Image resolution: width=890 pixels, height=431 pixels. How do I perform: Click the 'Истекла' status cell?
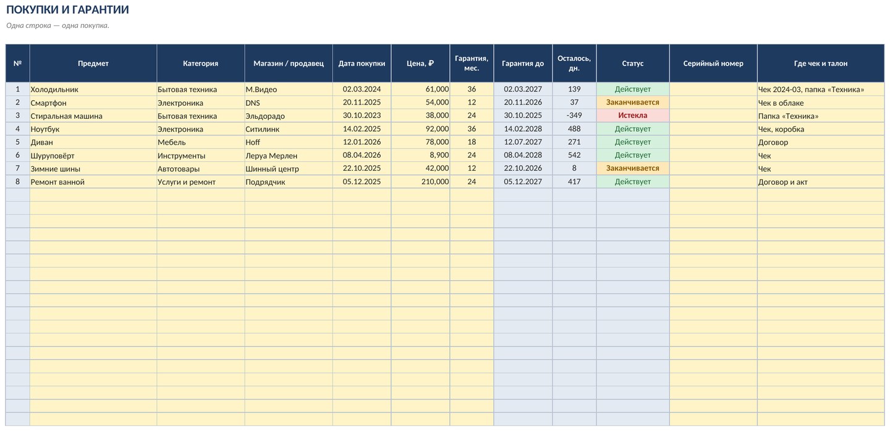coord(633,116)
